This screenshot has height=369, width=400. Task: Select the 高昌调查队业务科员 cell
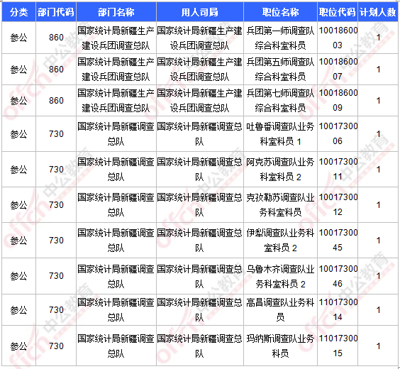[x=280, y=310]
